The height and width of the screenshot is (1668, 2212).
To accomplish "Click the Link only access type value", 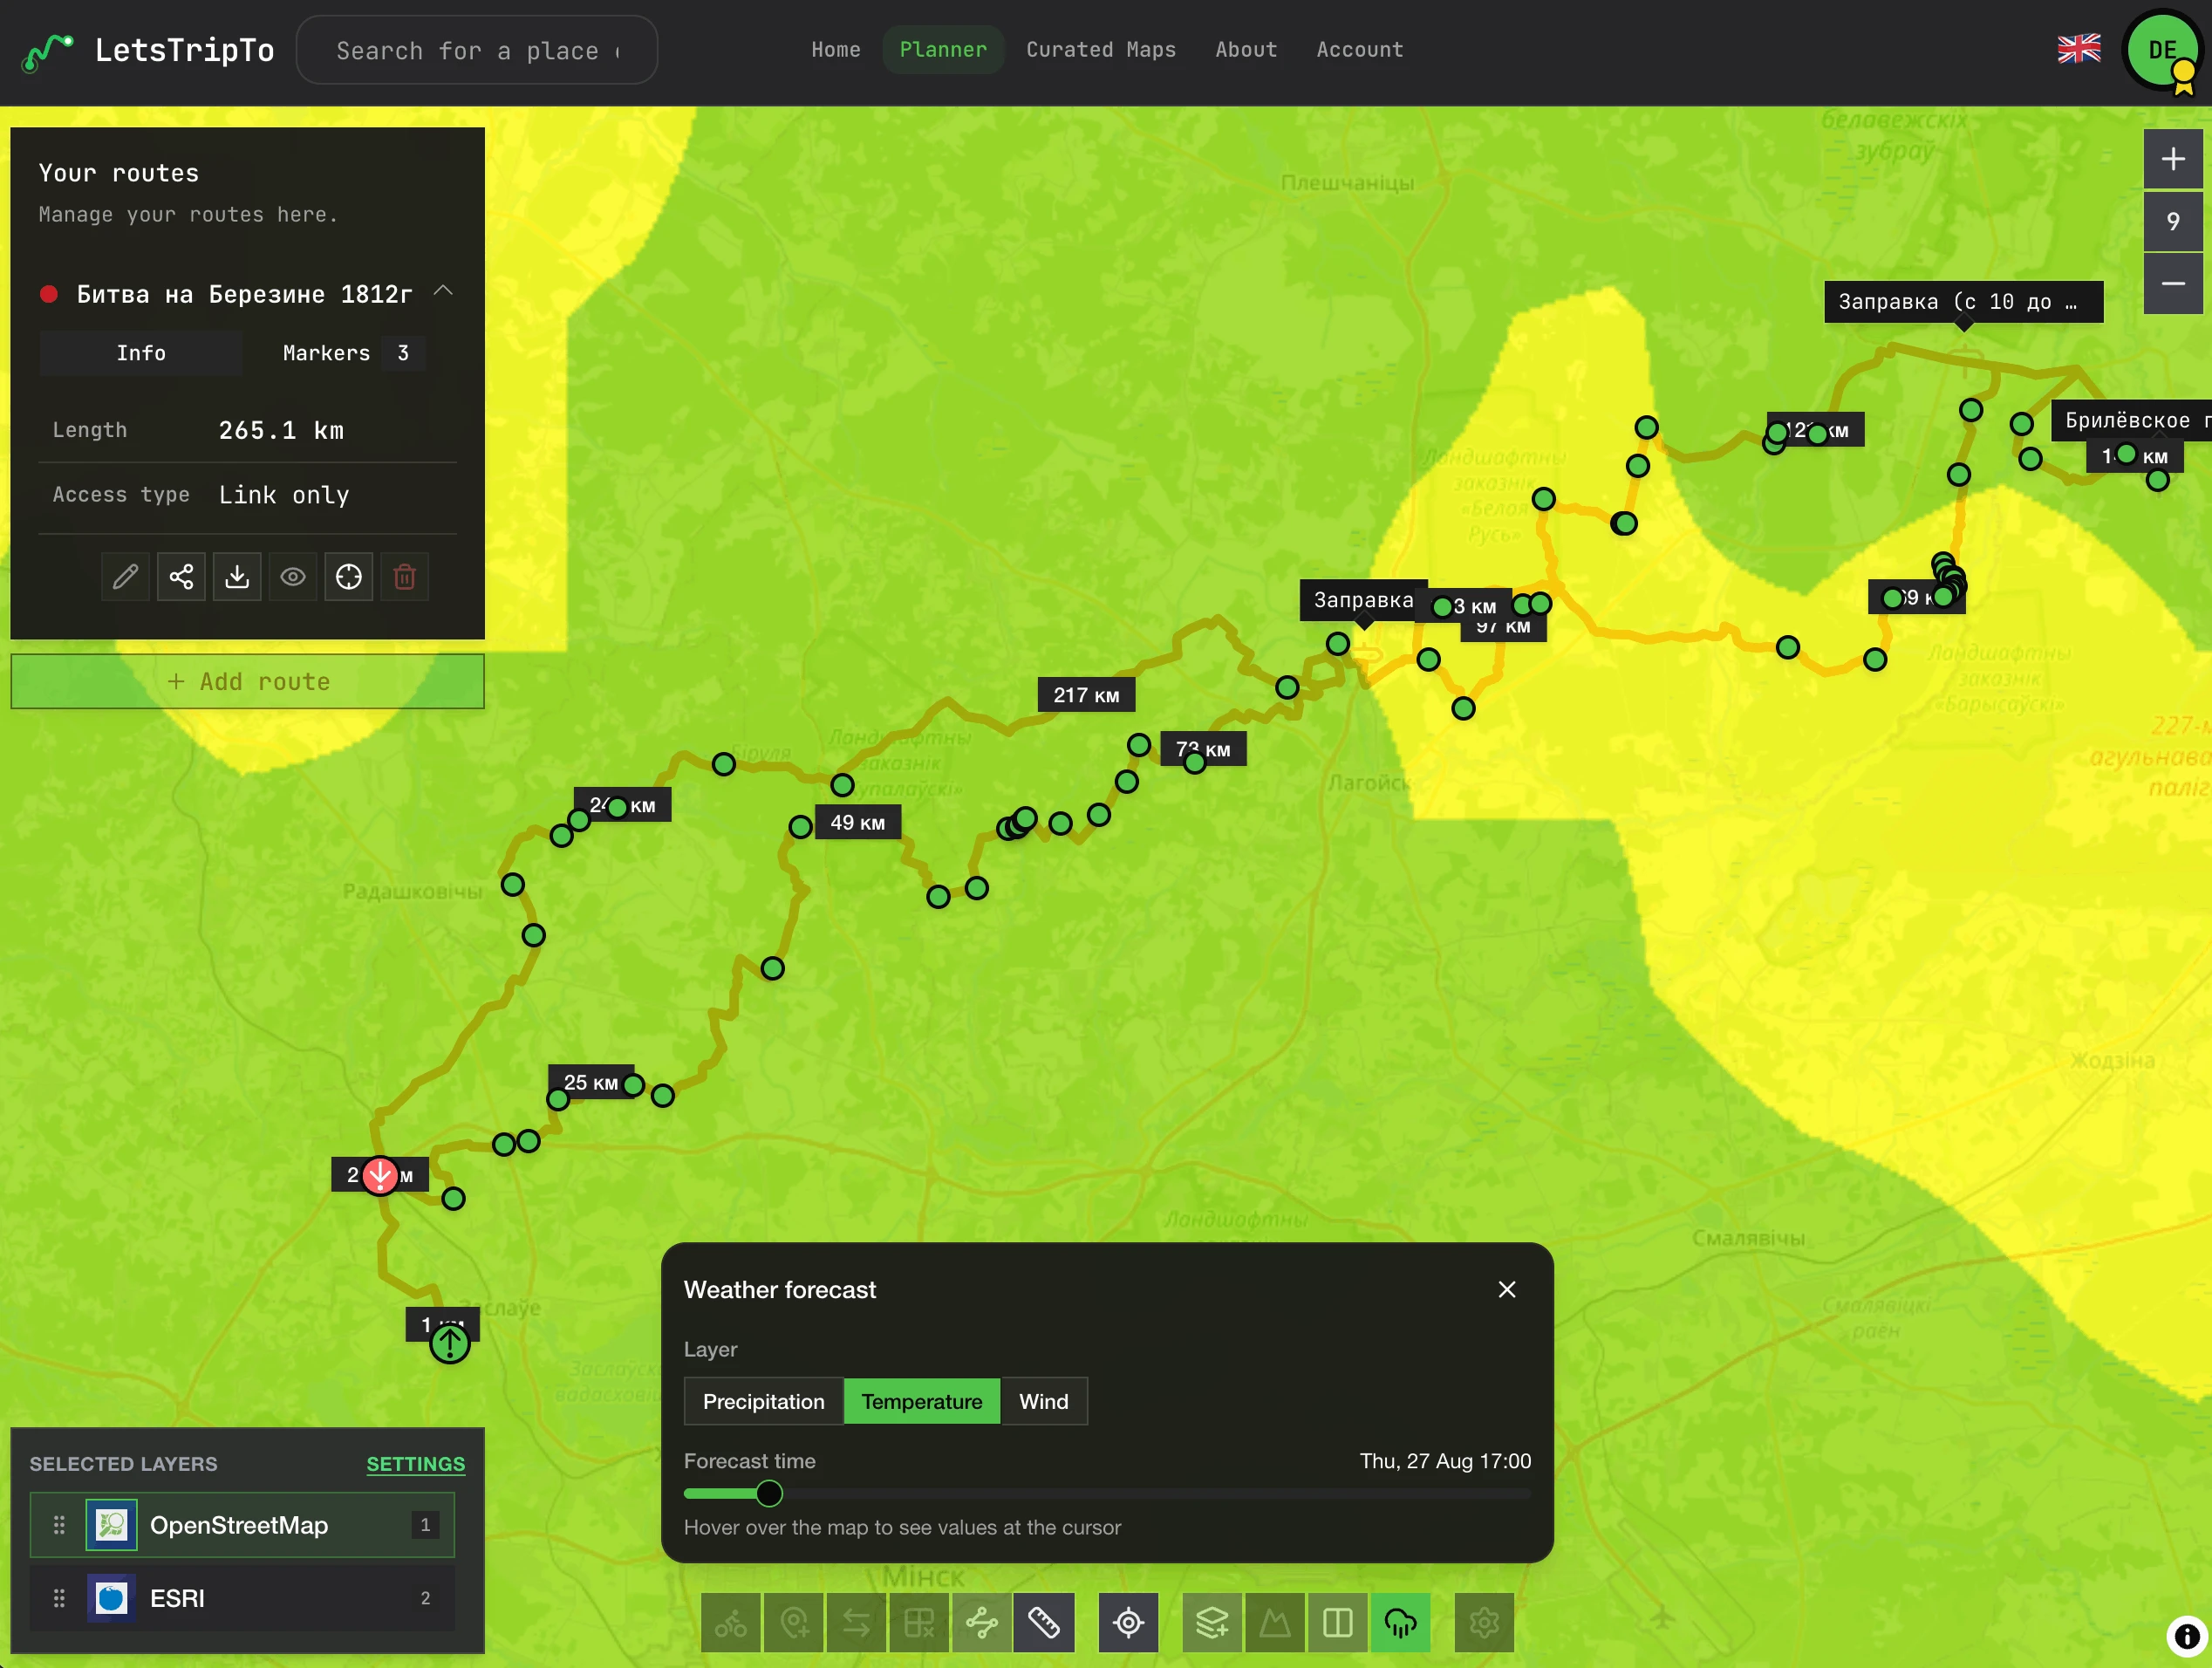I will coord(284,496).
